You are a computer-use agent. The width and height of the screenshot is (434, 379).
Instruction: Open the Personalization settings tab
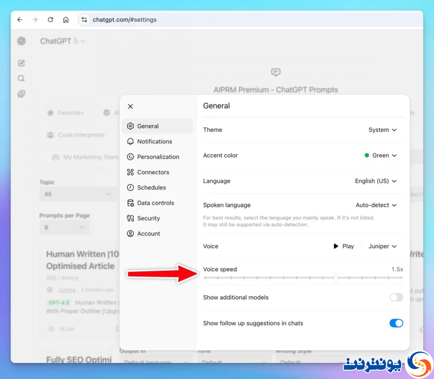tap(158, 157)
